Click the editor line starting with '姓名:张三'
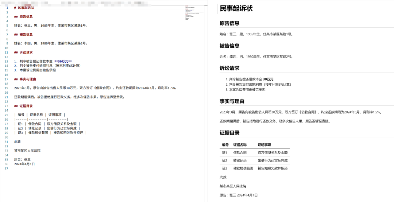394x202 pixels. click(x=51, y=26)
